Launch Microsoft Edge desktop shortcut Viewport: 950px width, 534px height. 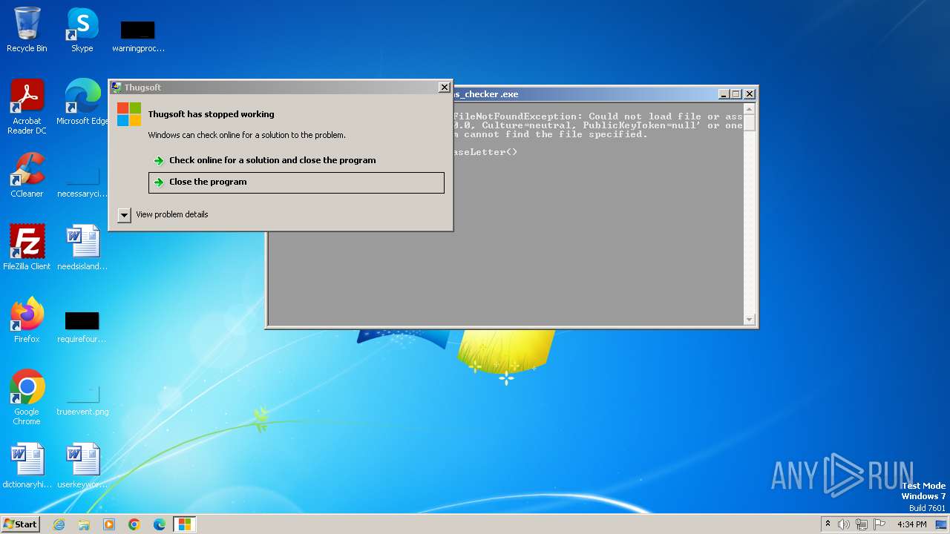(82, 102)
